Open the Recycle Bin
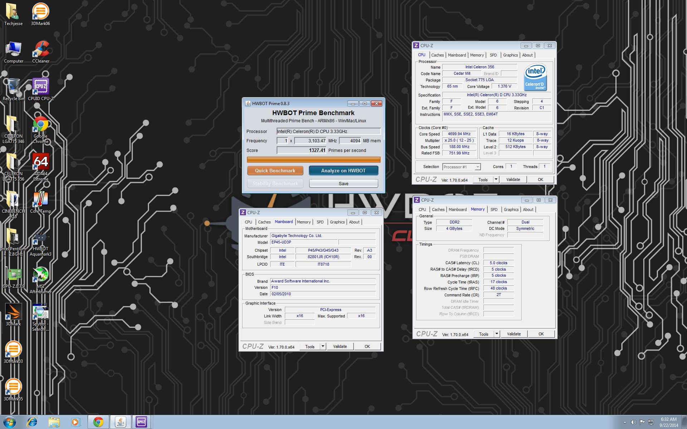 pyautogui.click(x=14, y=89)
